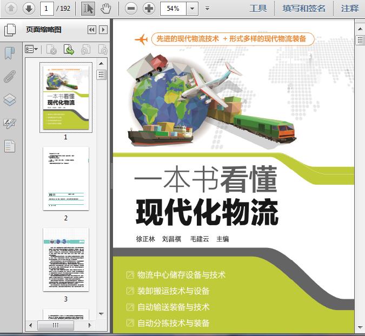Open the 工具 panel
The image size is (365, 336).
[x=258, y=8]
